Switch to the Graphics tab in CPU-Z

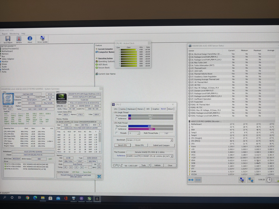pos(156,109)
